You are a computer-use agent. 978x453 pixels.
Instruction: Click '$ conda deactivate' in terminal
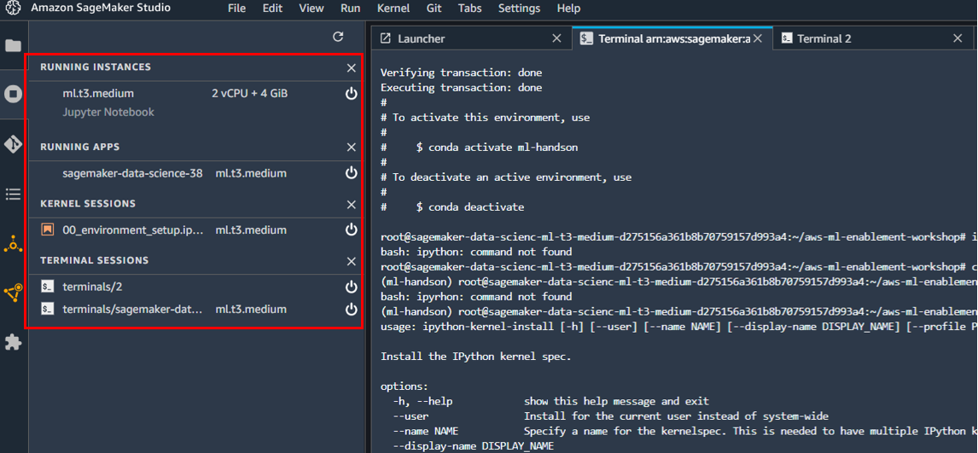(469, 206)
